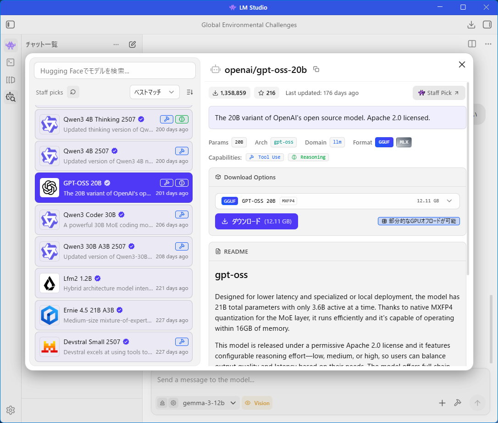Select Qwen3 Coder 30B from model list
Viewport: 498px width, 423px height.
[114, 219]
